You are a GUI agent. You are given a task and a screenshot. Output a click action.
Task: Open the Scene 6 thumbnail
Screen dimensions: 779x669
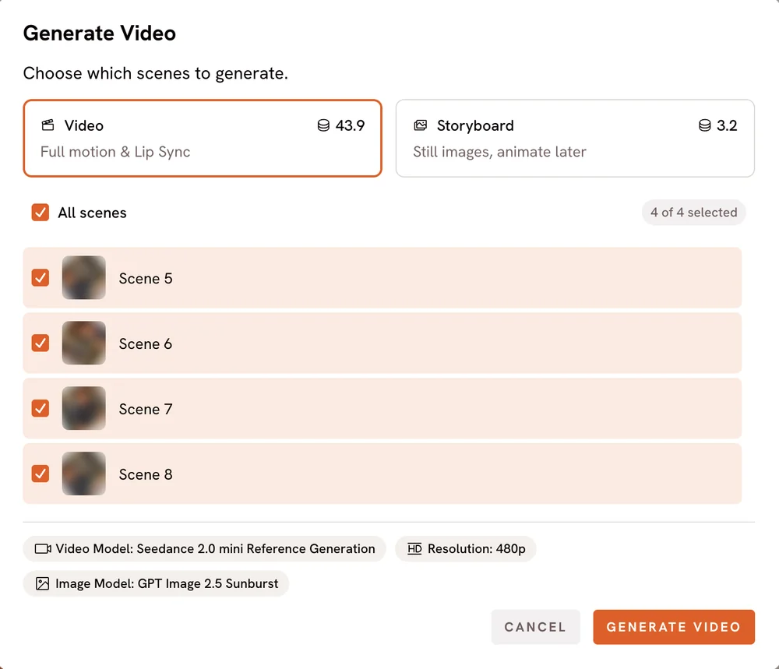83,343
